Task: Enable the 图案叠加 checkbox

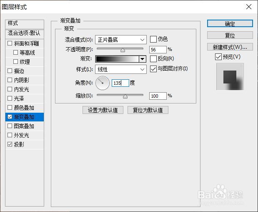Action: click(10, 126)
